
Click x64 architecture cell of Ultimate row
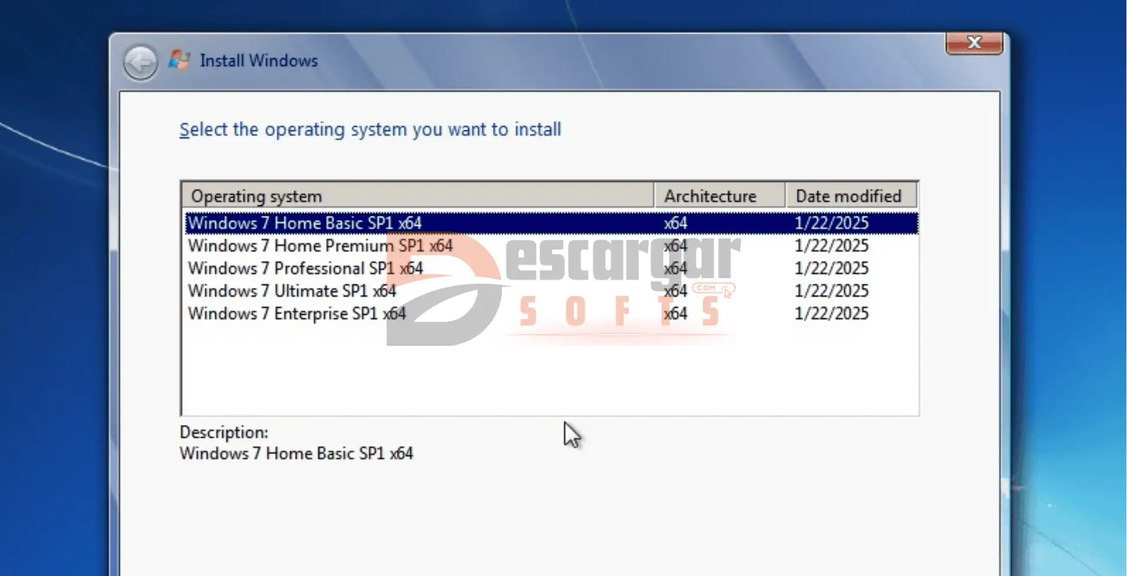[675, 291]
